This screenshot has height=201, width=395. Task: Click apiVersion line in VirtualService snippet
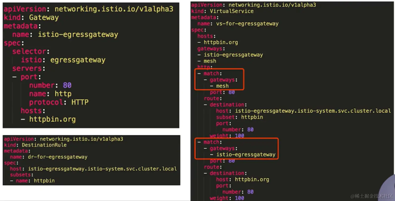pos(254,5)
